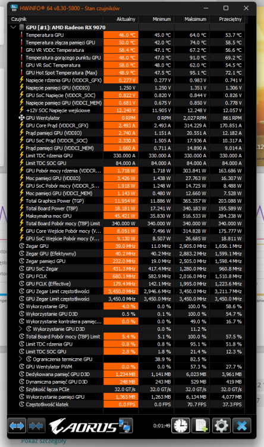
Task: Click the 2,905.0 MHz maximum Zegar GPU value
Action: click(193, 246)
